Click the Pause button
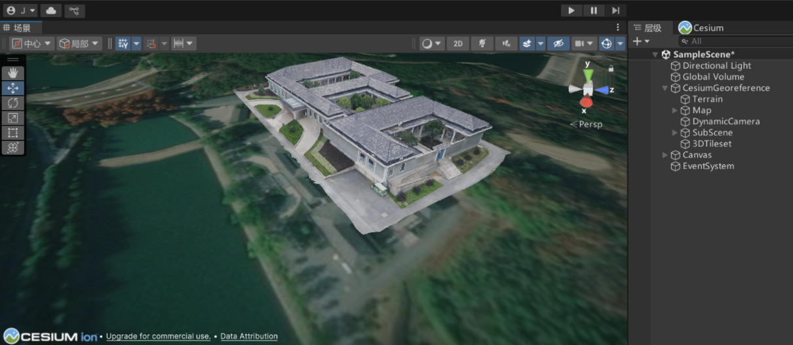The image size is (793, 345). pyautogui.click(x=594, y=10)
